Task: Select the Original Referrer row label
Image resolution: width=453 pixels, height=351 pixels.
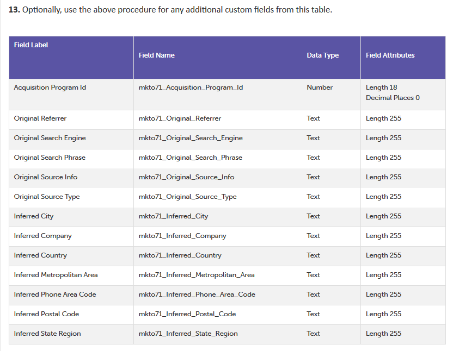Action: pyautogui.click(x=40, y=118)
